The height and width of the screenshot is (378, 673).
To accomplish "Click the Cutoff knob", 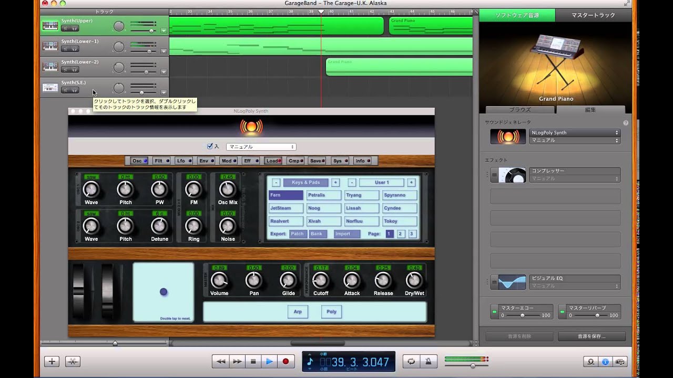I will pos(320,280).
